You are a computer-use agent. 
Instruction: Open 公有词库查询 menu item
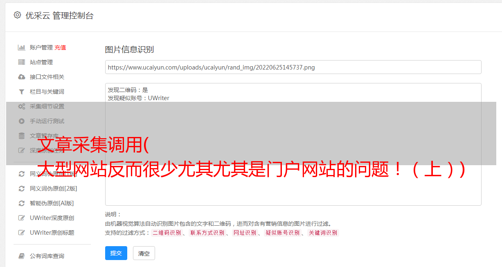coord(47,256)
